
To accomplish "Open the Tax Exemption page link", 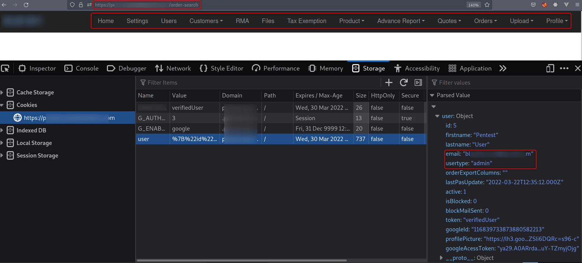I will coord(307,21).
